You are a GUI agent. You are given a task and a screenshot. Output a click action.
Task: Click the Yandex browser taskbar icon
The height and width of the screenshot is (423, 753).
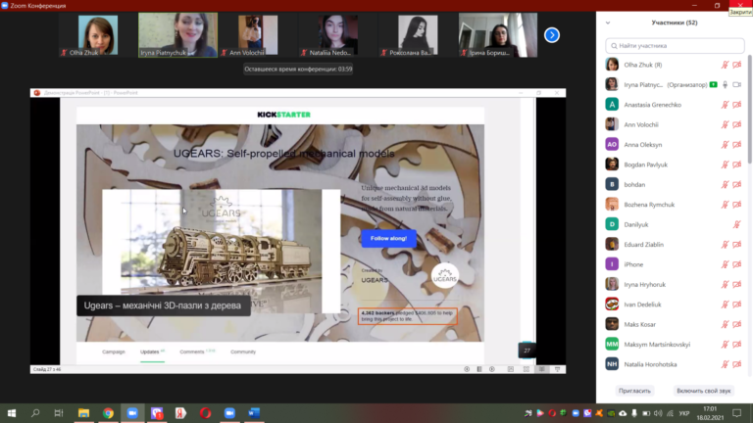(181, 413)
